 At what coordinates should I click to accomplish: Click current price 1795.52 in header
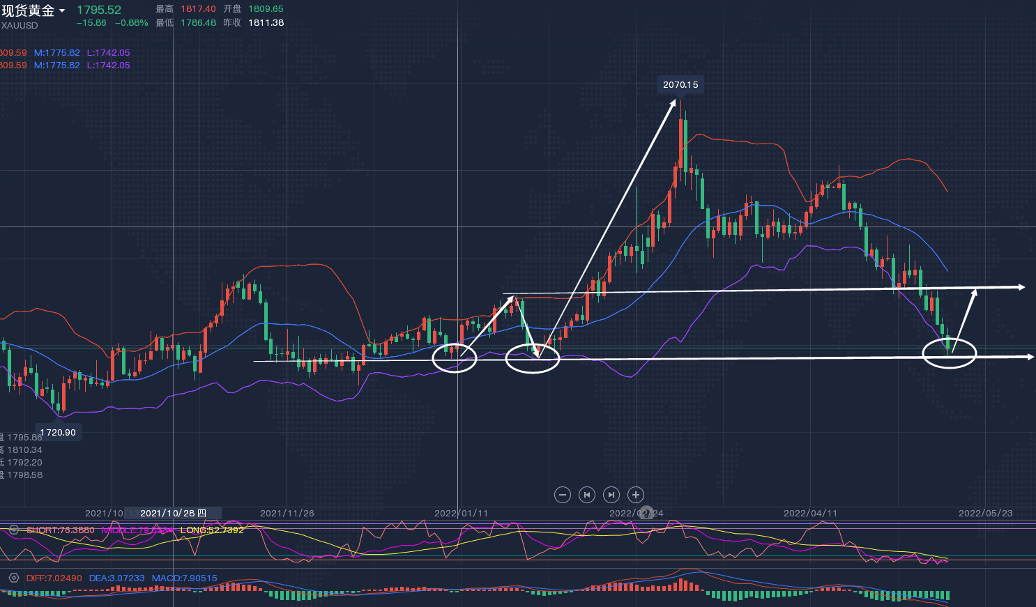pos(99,10)
